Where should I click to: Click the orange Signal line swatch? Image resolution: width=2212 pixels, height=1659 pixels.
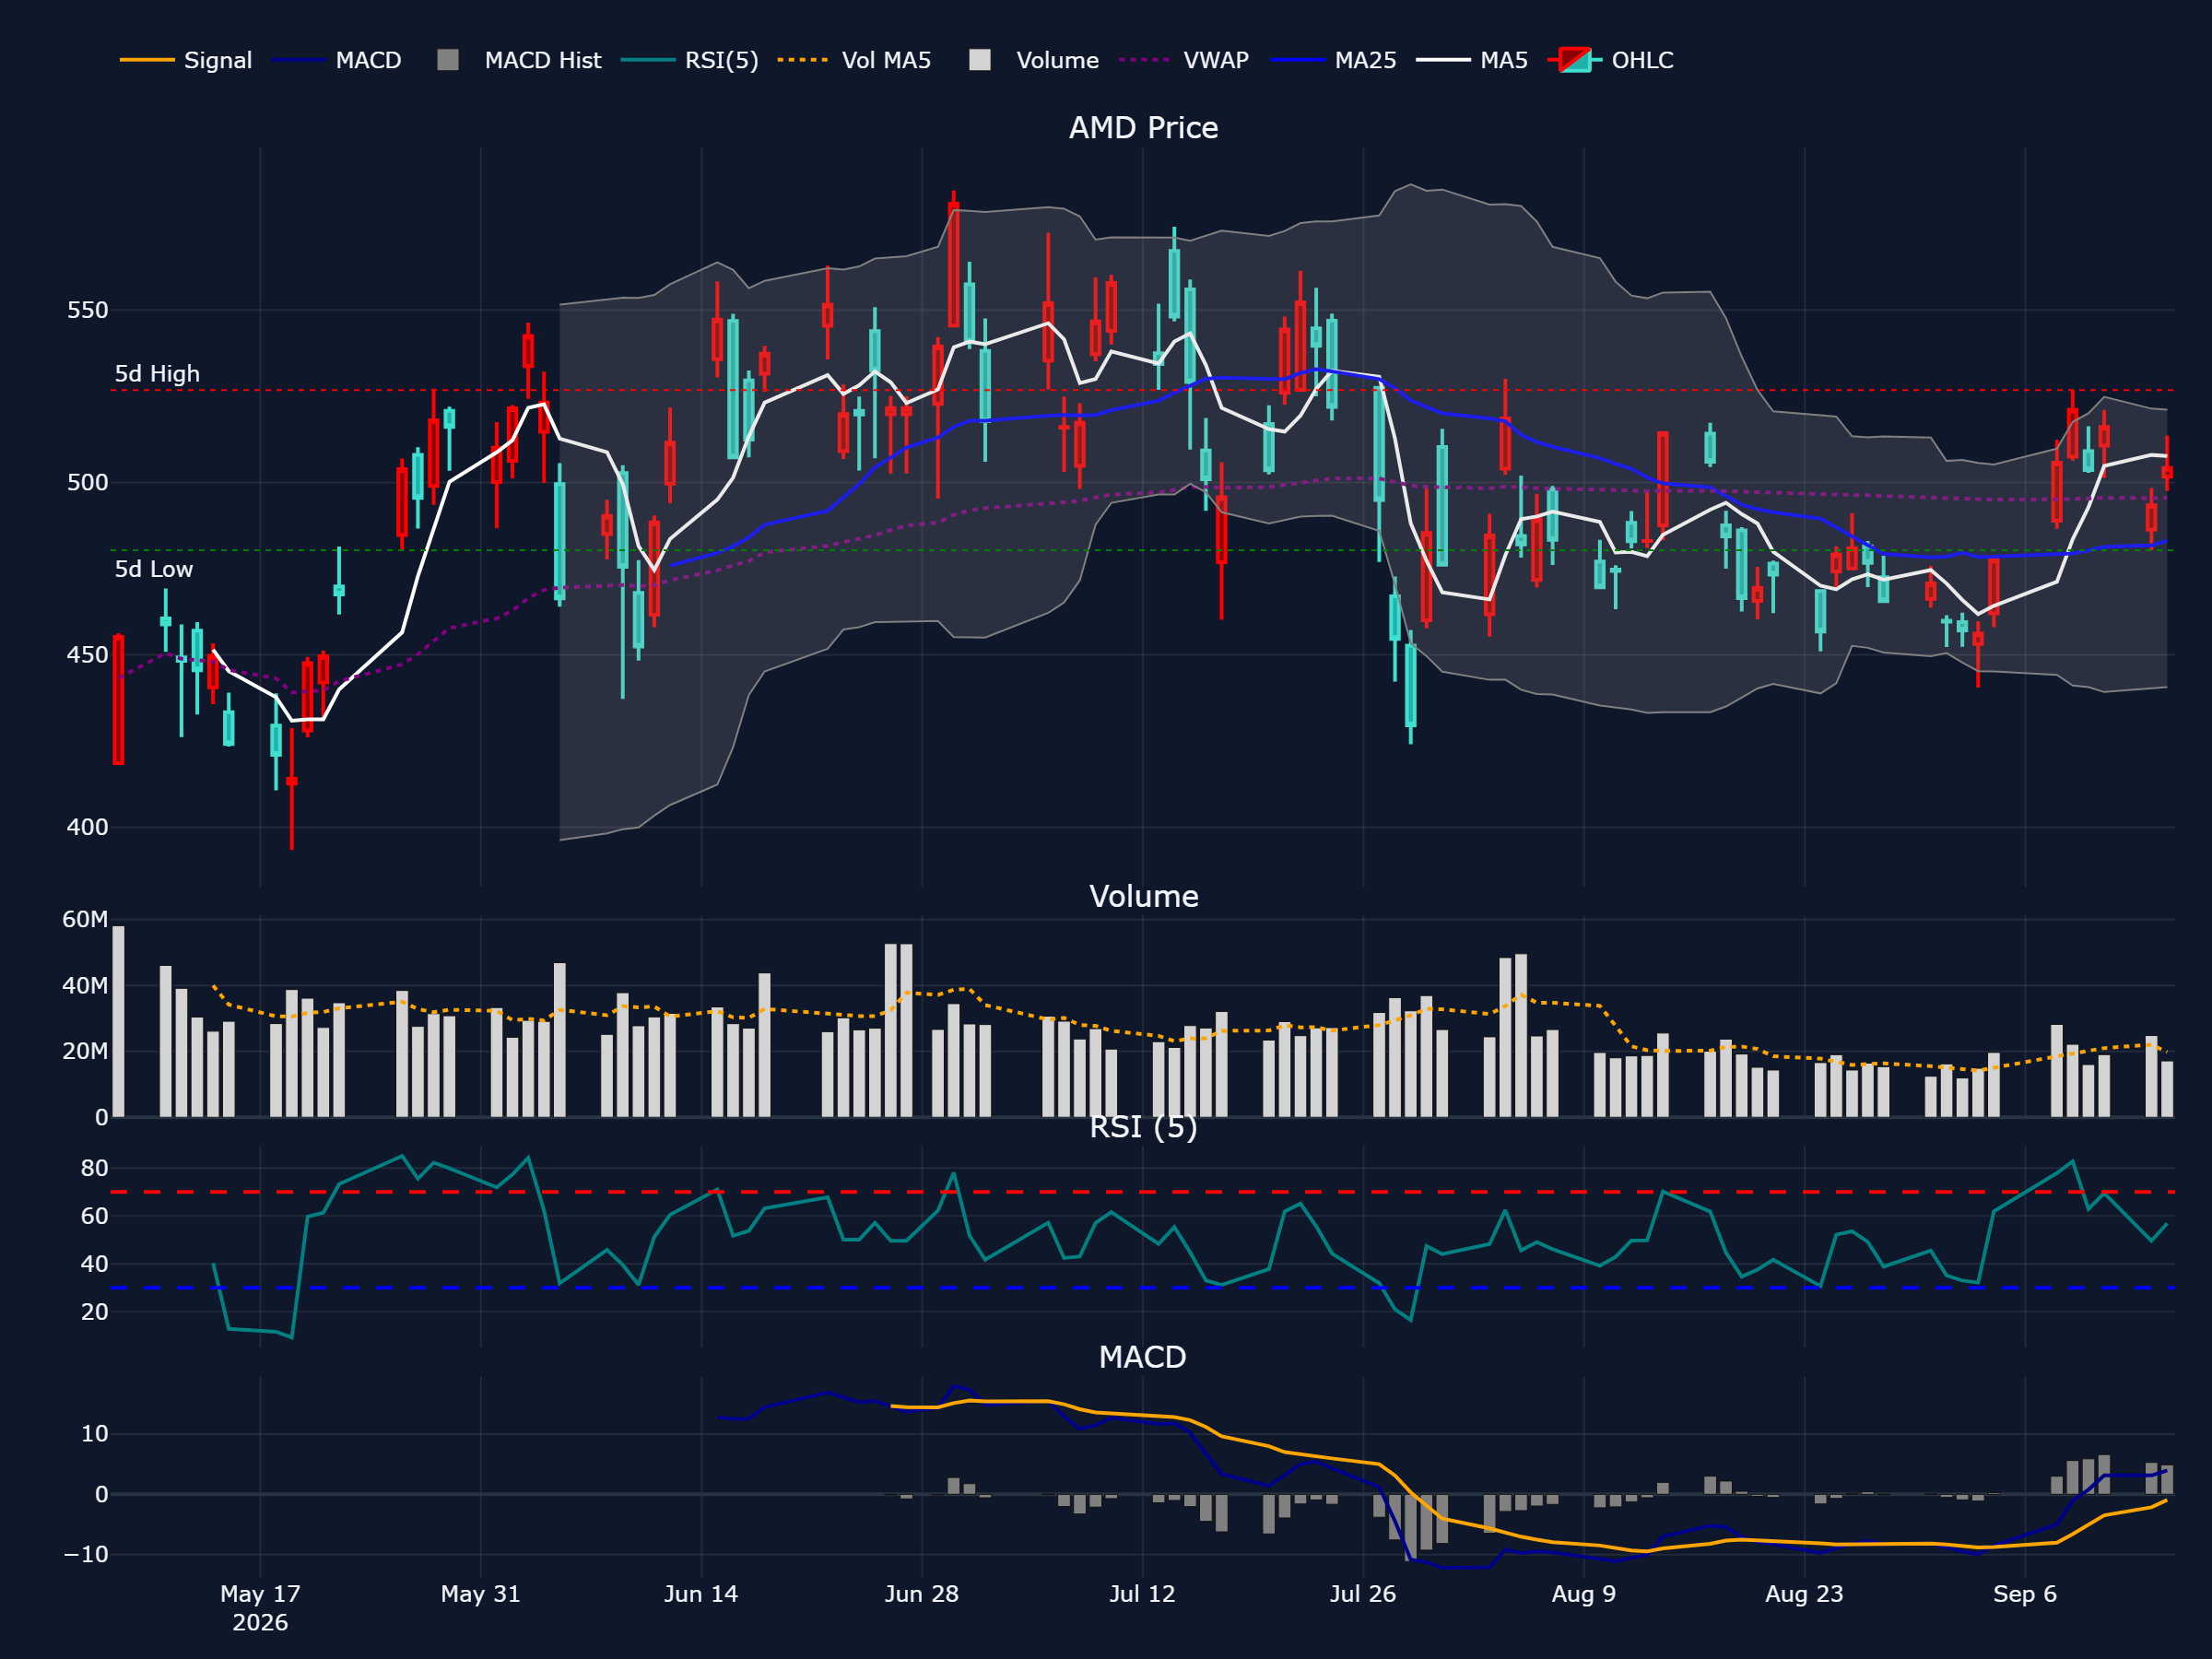coord(147,60)
